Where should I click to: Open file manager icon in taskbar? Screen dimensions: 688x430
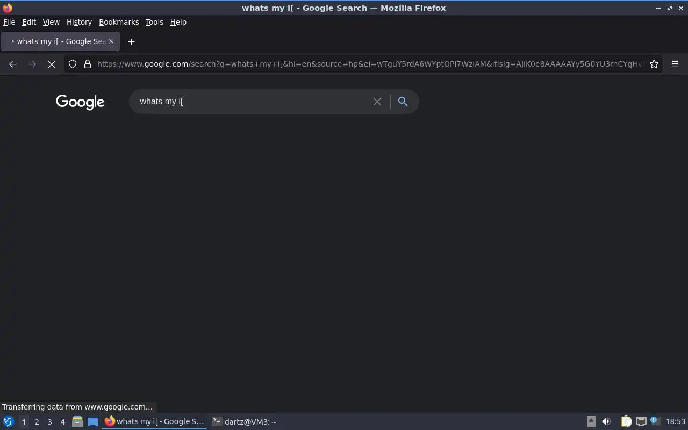[x=77, y=422]
